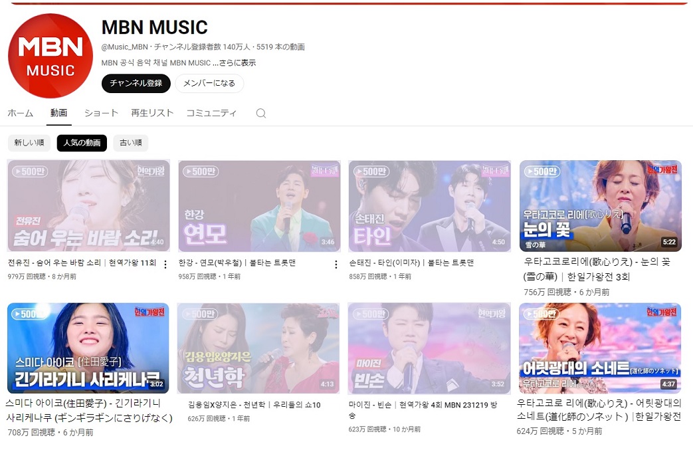This screenshot has height=450, width=693.
Task: Open three-dot menu for 전유진 video
Action: pos(165,265)
